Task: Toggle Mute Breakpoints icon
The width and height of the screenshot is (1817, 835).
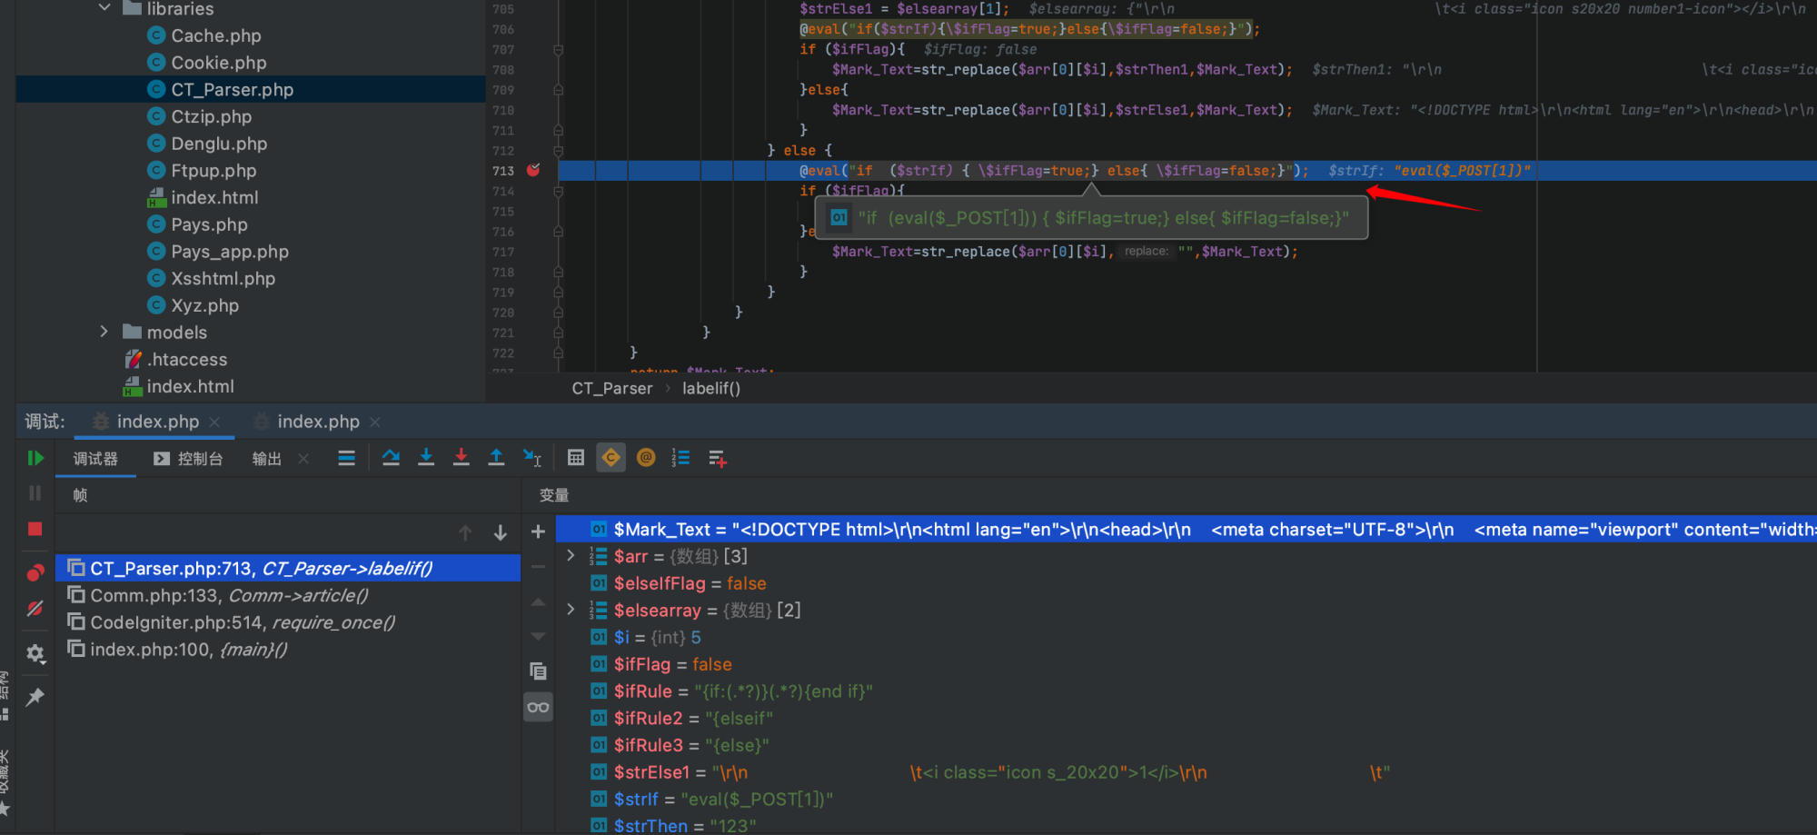Action: [x=35, y=609]
